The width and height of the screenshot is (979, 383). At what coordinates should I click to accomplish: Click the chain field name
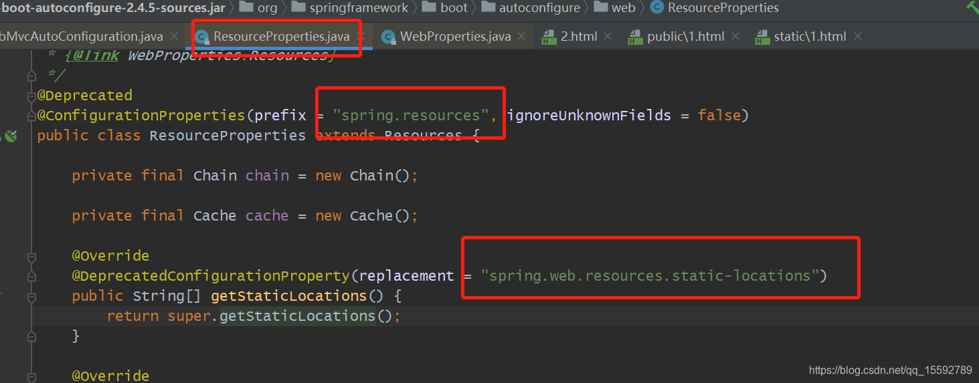point(267,176)
